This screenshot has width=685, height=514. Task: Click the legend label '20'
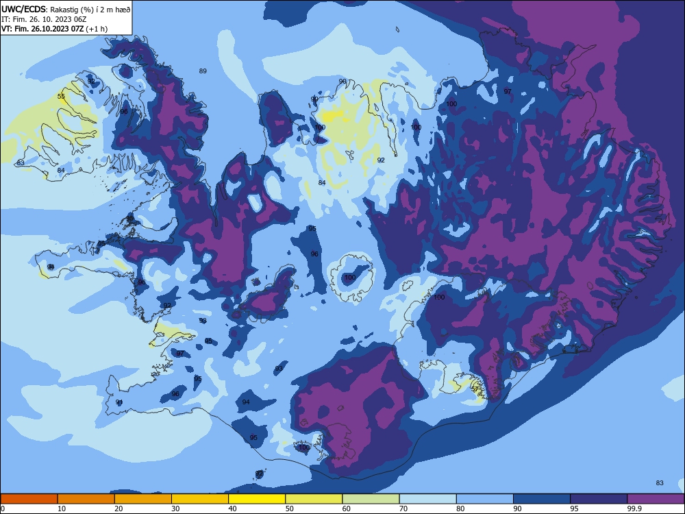click(x=119, y=509)
